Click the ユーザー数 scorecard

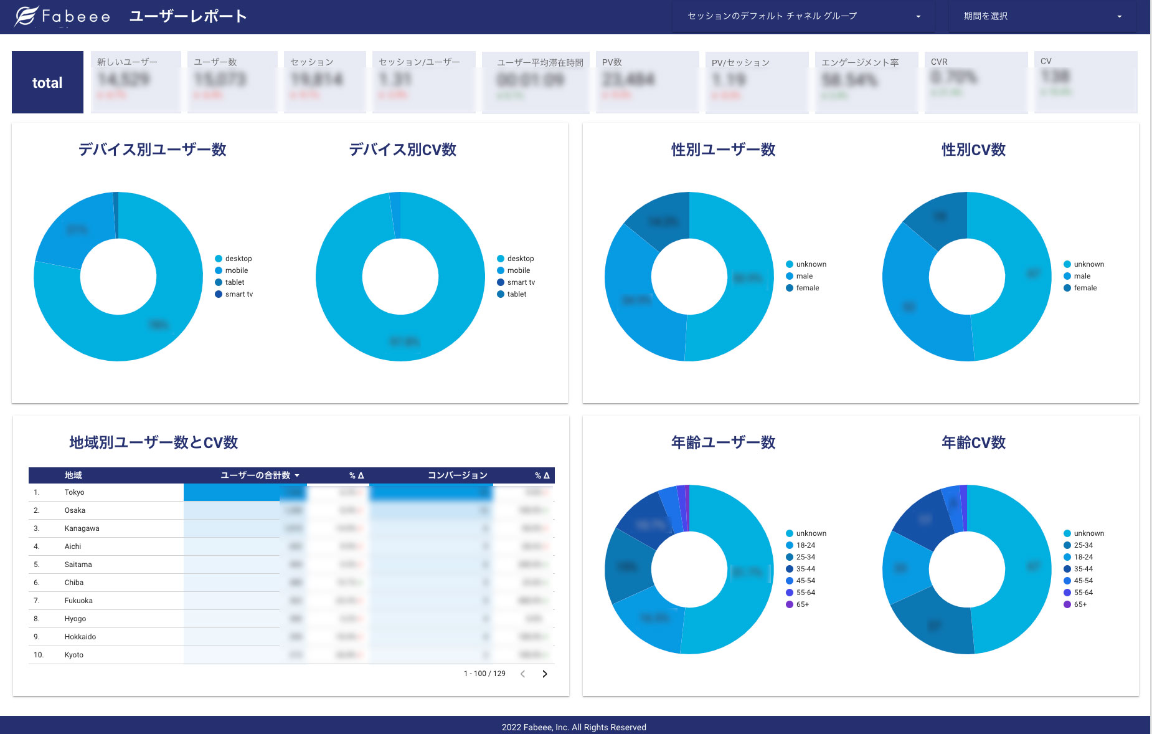point(232,82)
